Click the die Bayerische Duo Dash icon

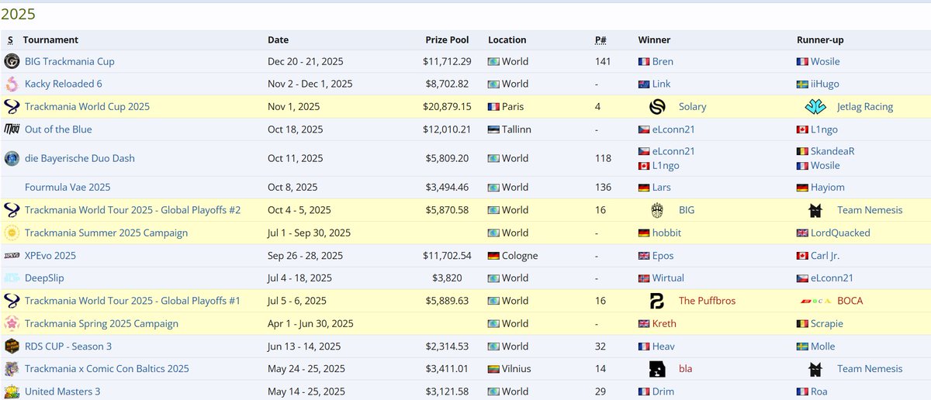[12, 158]
